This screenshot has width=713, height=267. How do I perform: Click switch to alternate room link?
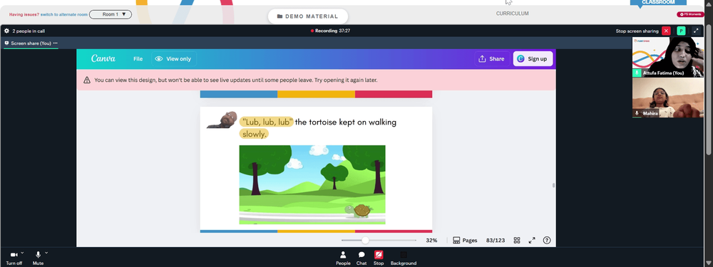click(x=64, y=14)
